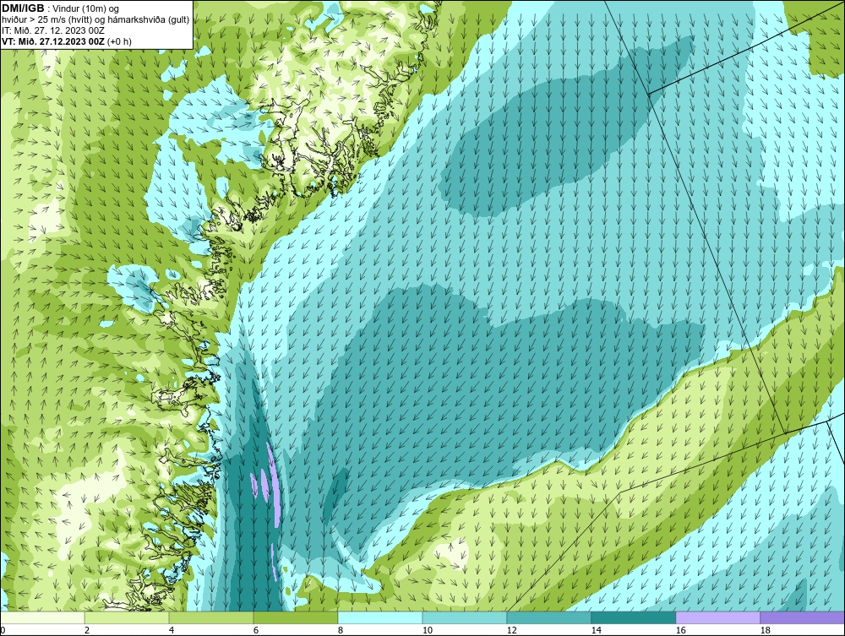Click the 0–2 m/s palest legend swatch
845x636 pixels.
(42, 617)
